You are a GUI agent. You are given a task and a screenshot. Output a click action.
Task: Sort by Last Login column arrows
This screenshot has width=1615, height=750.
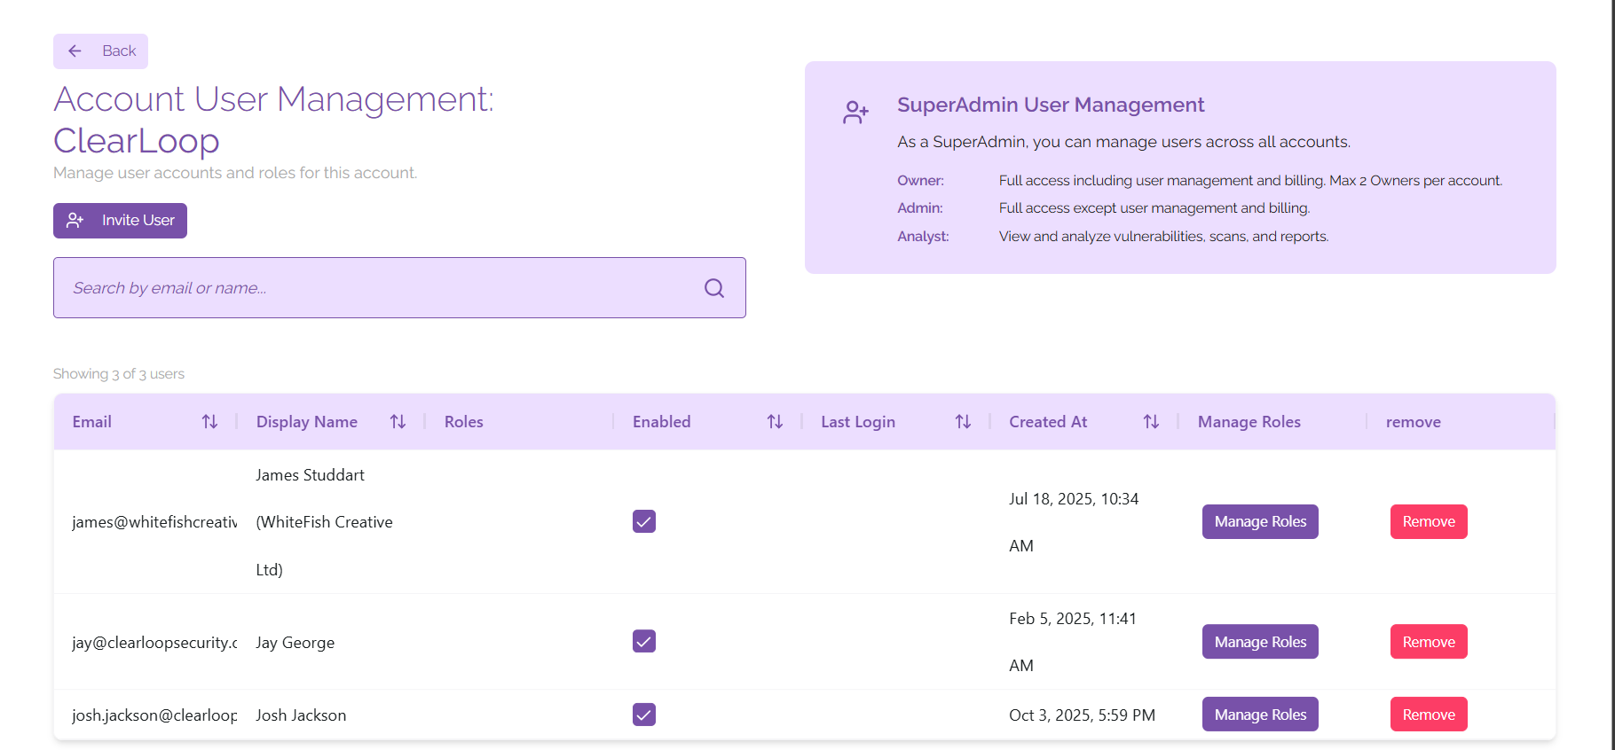point(963,422)
